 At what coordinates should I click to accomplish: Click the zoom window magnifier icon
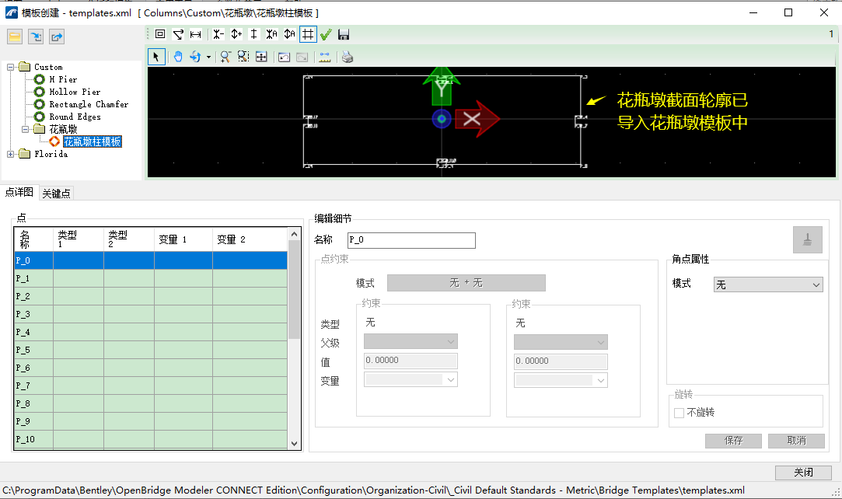coord(243,56)
